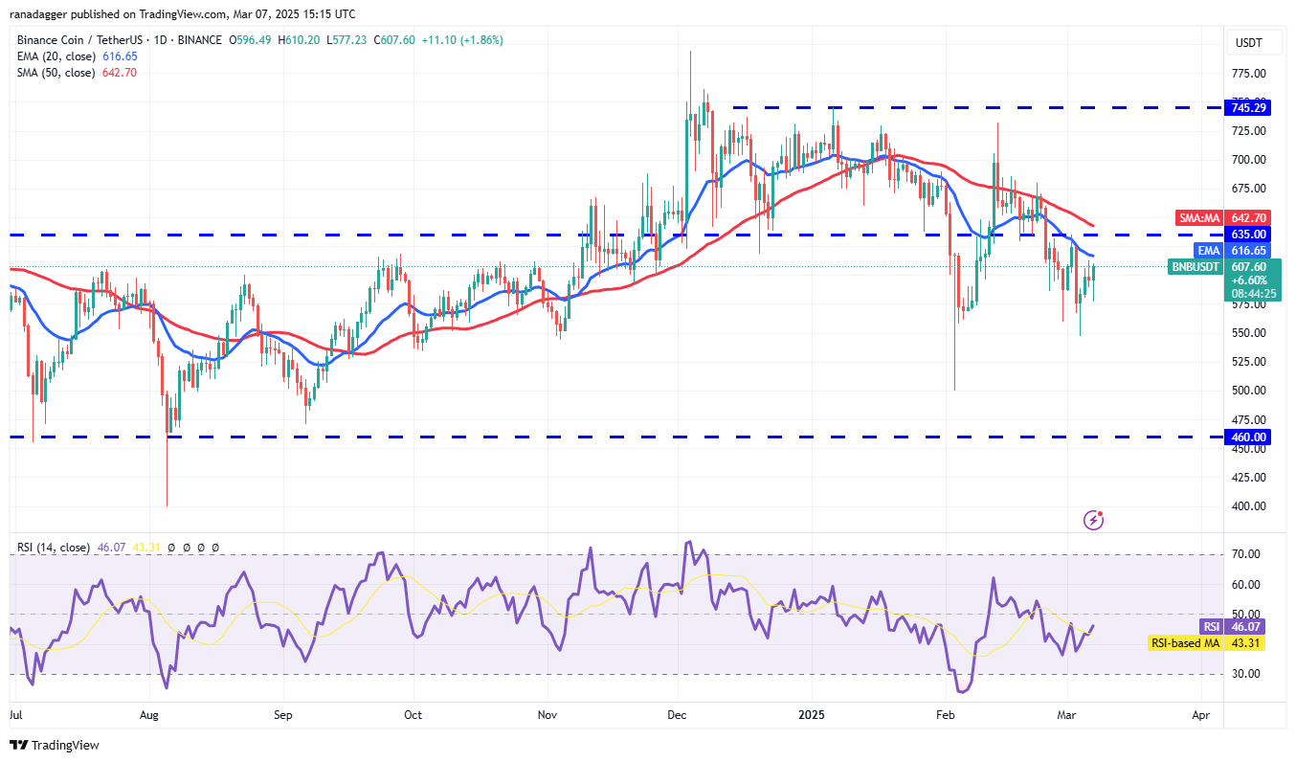Open the USDT currency selector
This screenshot has width=1296, height=762.
click(x=1248, y=42)
